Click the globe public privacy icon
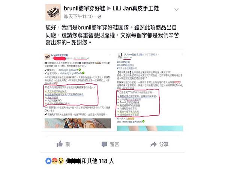Screen dimensions: 225x169 click(99, 17)
